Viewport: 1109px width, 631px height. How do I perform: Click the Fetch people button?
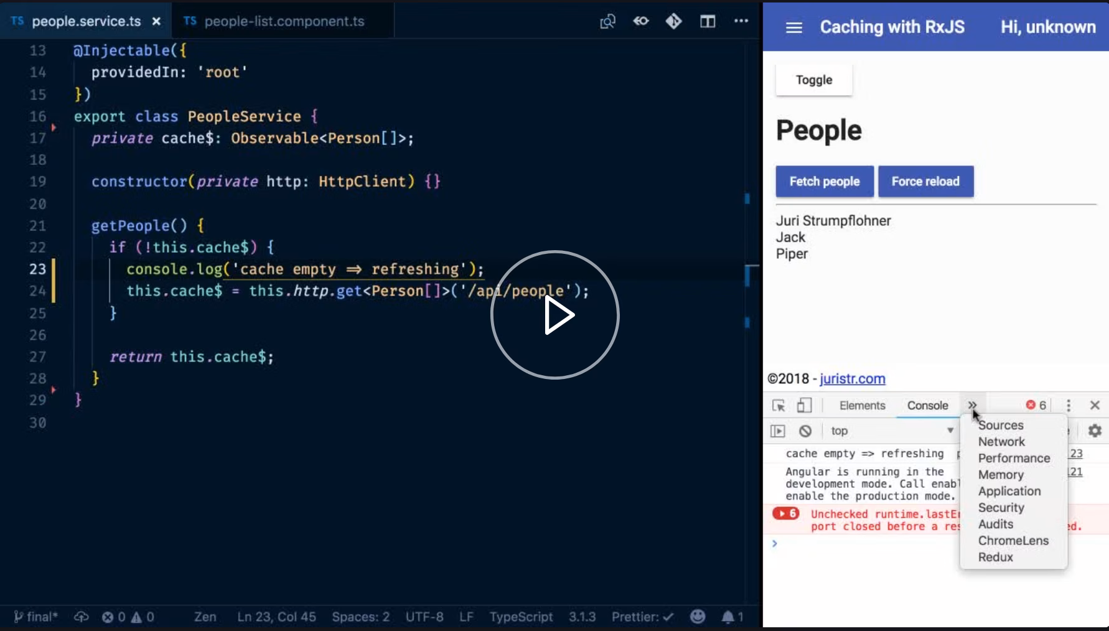point(824,182)
